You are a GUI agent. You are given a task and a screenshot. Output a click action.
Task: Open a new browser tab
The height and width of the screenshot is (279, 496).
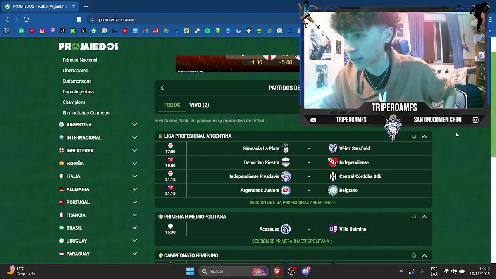pos(86,7)
